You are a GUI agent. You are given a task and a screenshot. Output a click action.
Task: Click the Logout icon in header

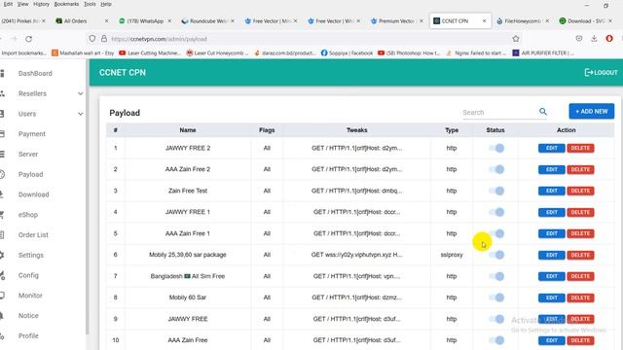pyautogui.click(x=588, y=72)
